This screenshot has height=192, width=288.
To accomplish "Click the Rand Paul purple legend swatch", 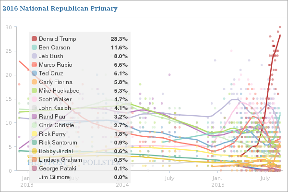I will coord(35,117).
